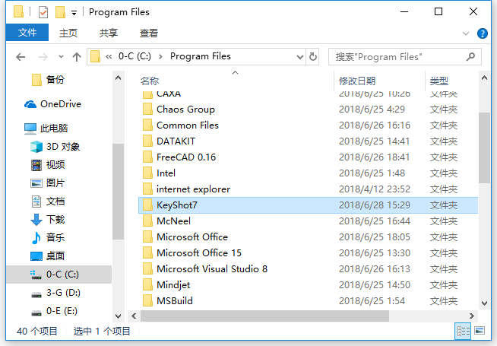Click file list vertical scroll up arrow

point(484,78)
